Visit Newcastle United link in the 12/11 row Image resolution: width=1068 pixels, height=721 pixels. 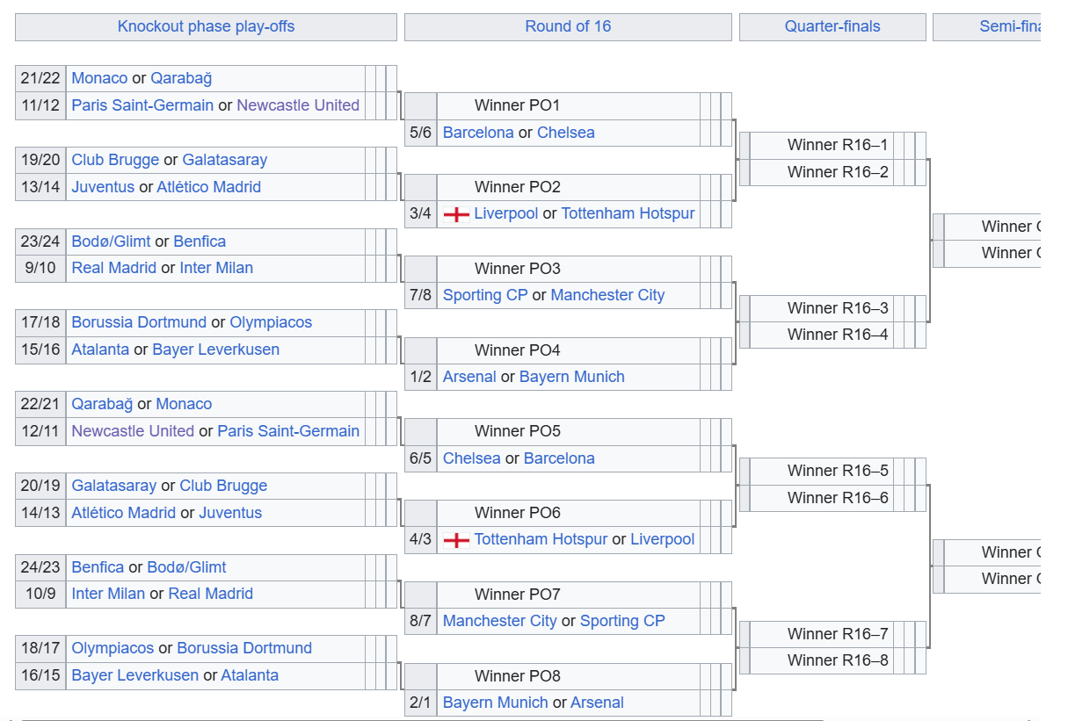point(133,431)
